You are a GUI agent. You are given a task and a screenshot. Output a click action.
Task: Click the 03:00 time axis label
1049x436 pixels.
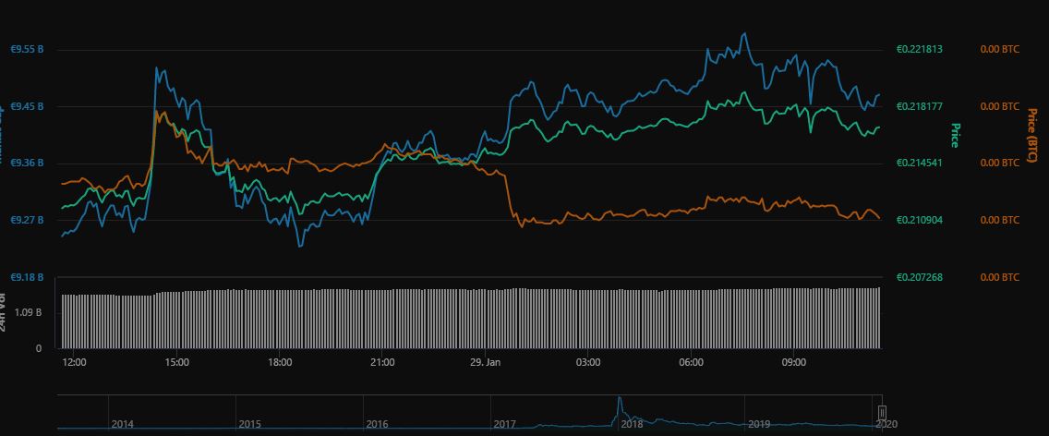[588, 362]
